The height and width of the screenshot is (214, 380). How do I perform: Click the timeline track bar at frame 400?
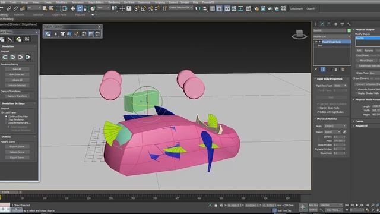click(x=177, y=198)
